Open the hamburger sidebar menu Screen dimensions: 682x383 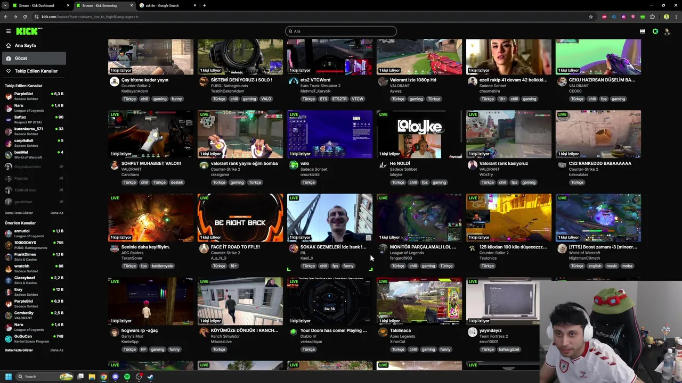(x=9, y=31)
